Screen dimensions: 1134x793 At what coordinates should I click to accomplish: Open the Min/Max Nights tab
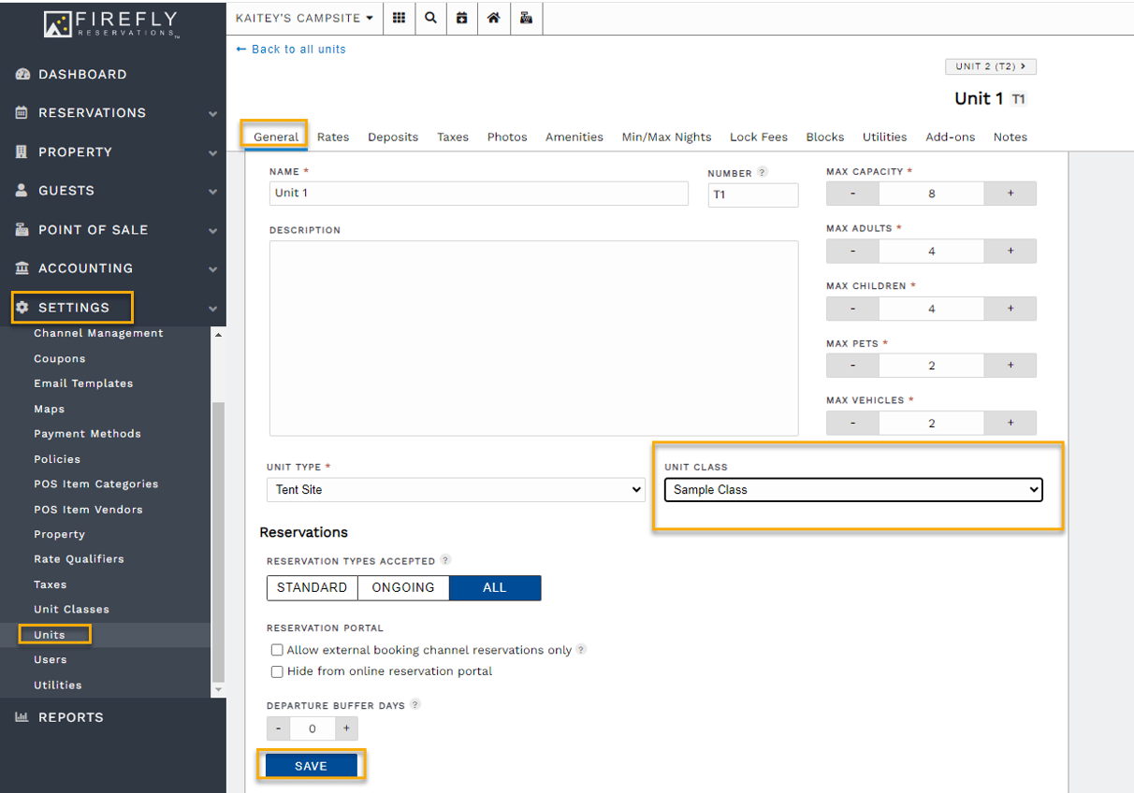[666, 137]
